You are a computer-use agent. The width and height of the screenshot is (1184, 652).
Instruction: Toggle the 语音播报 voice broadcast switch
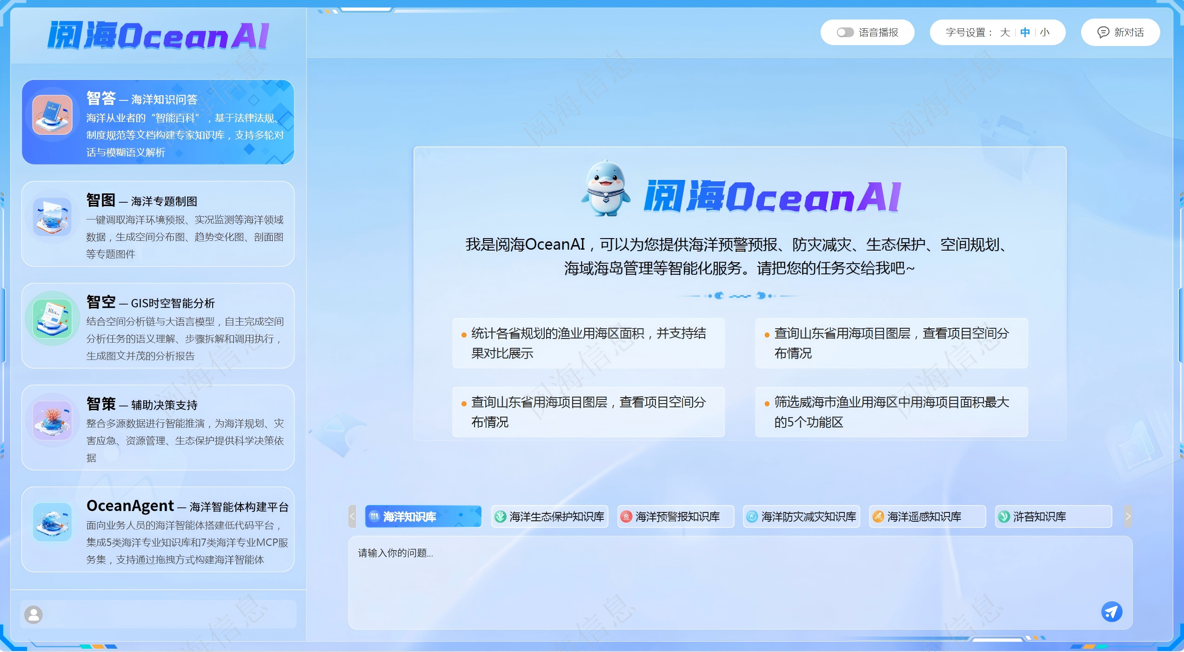point(845,32)
